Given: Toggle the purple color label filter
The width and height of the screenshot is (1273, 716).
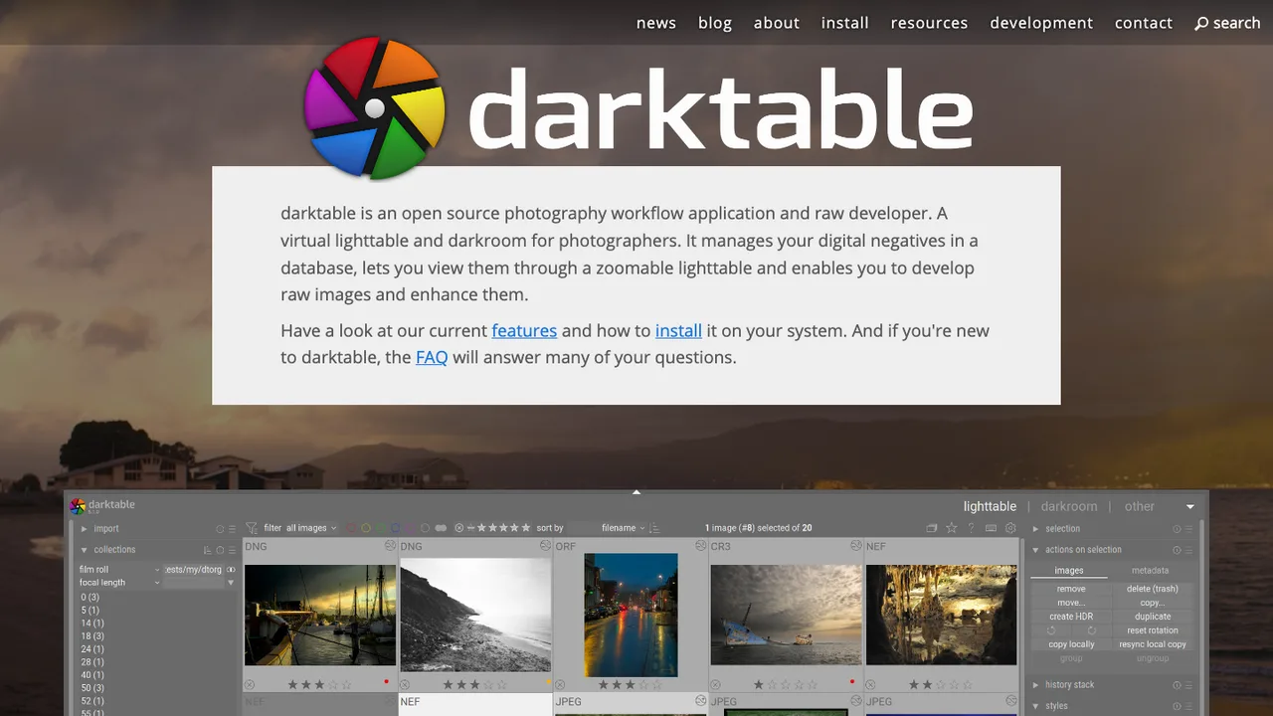Looking at the screenshot, I should click(x=411, y=528).
